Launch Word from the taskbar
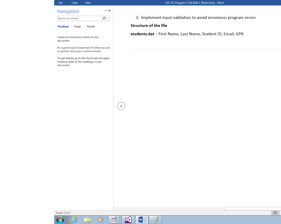The width and height of the screenshot is (281, 224). [142, 220]
